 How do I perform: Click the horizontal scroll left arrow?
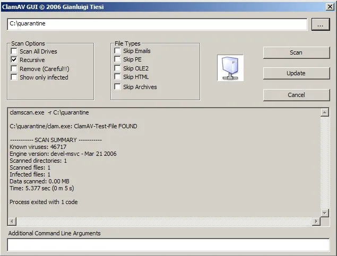click(x=12, y=221)
